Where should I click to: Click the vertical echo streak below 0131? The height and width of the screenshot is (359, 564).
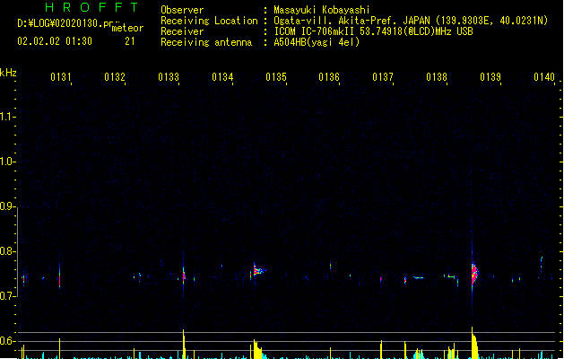(x=60, y=276)
